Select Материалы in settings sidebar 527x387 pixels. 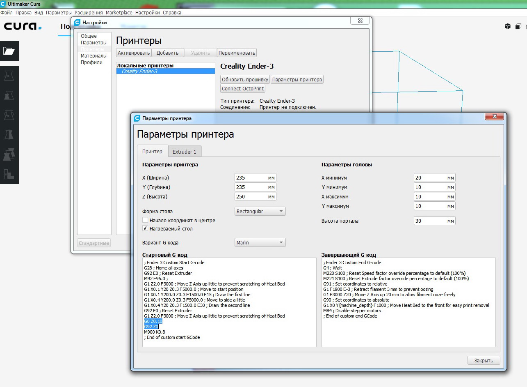coord(94,56)
